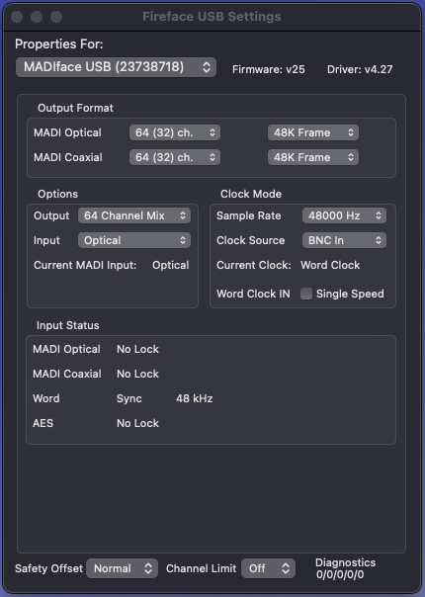Click MADI Optical No Lock status
This screenshot has width=425, height=597.
pyautogui.click(x=137, y=349)
